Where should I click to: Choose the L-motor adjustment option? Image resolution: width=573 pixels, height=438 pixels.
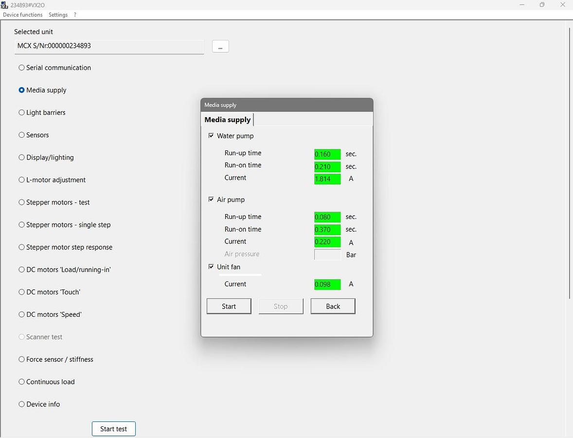click(21, 180)
